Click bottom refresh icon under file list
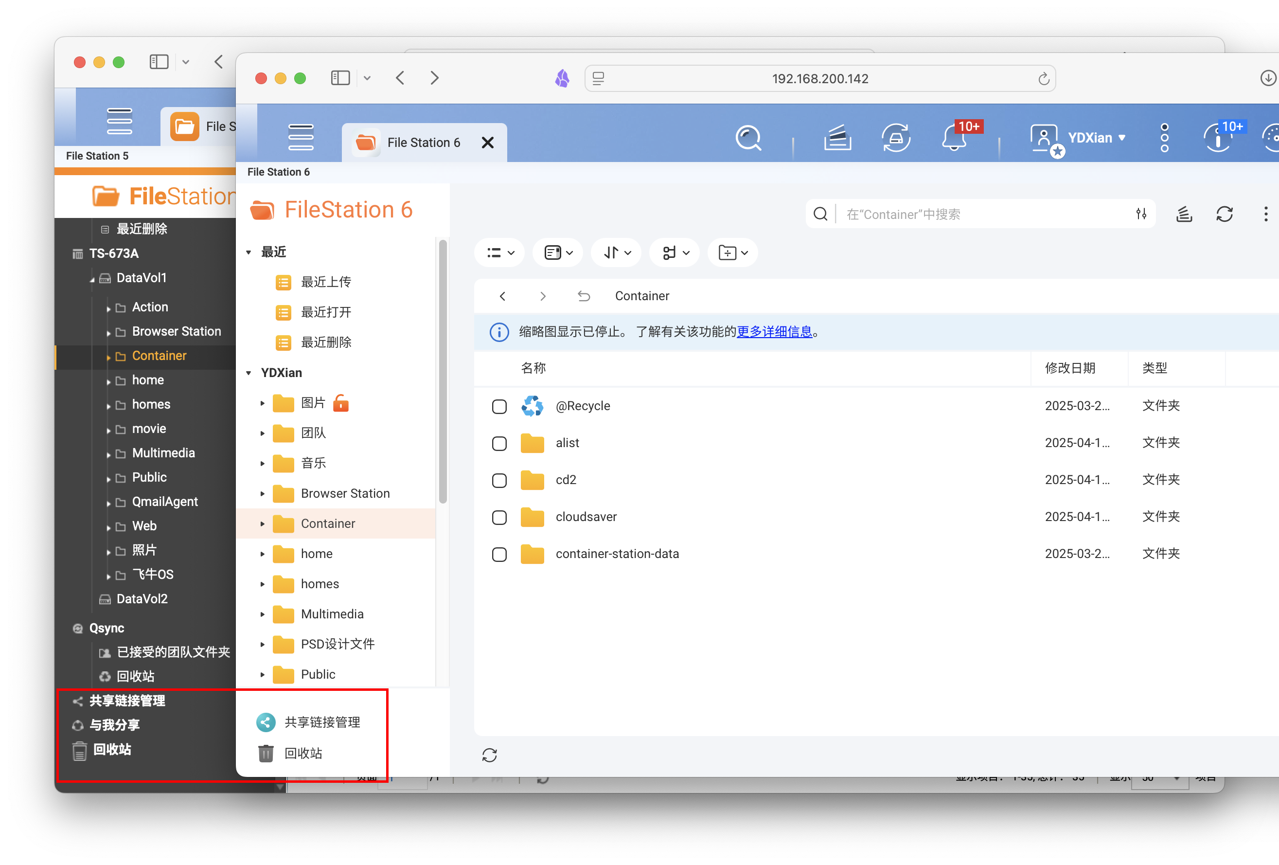 pyautogui.click(x=489, y=755)
